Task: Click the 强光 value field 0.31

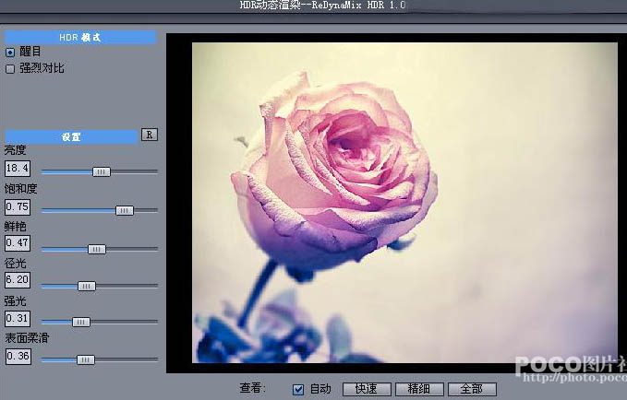Action: click(18, 319)
